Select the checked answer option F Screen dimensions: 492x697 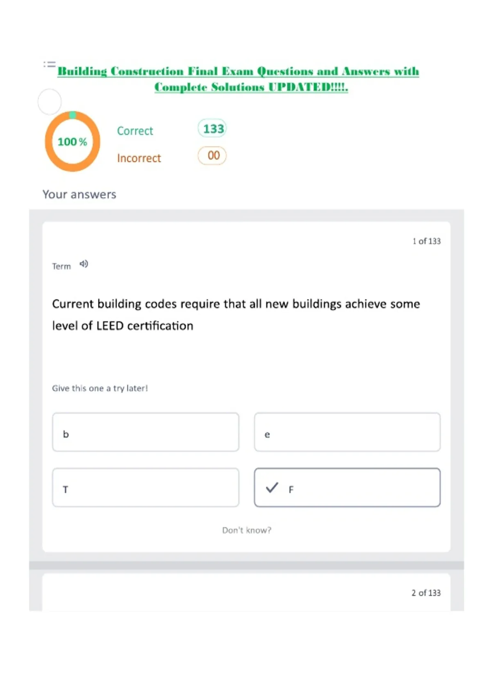click(x=347, y=487)
